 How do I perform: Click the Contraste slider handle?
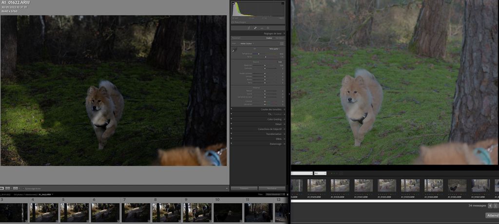click(265, 68)
